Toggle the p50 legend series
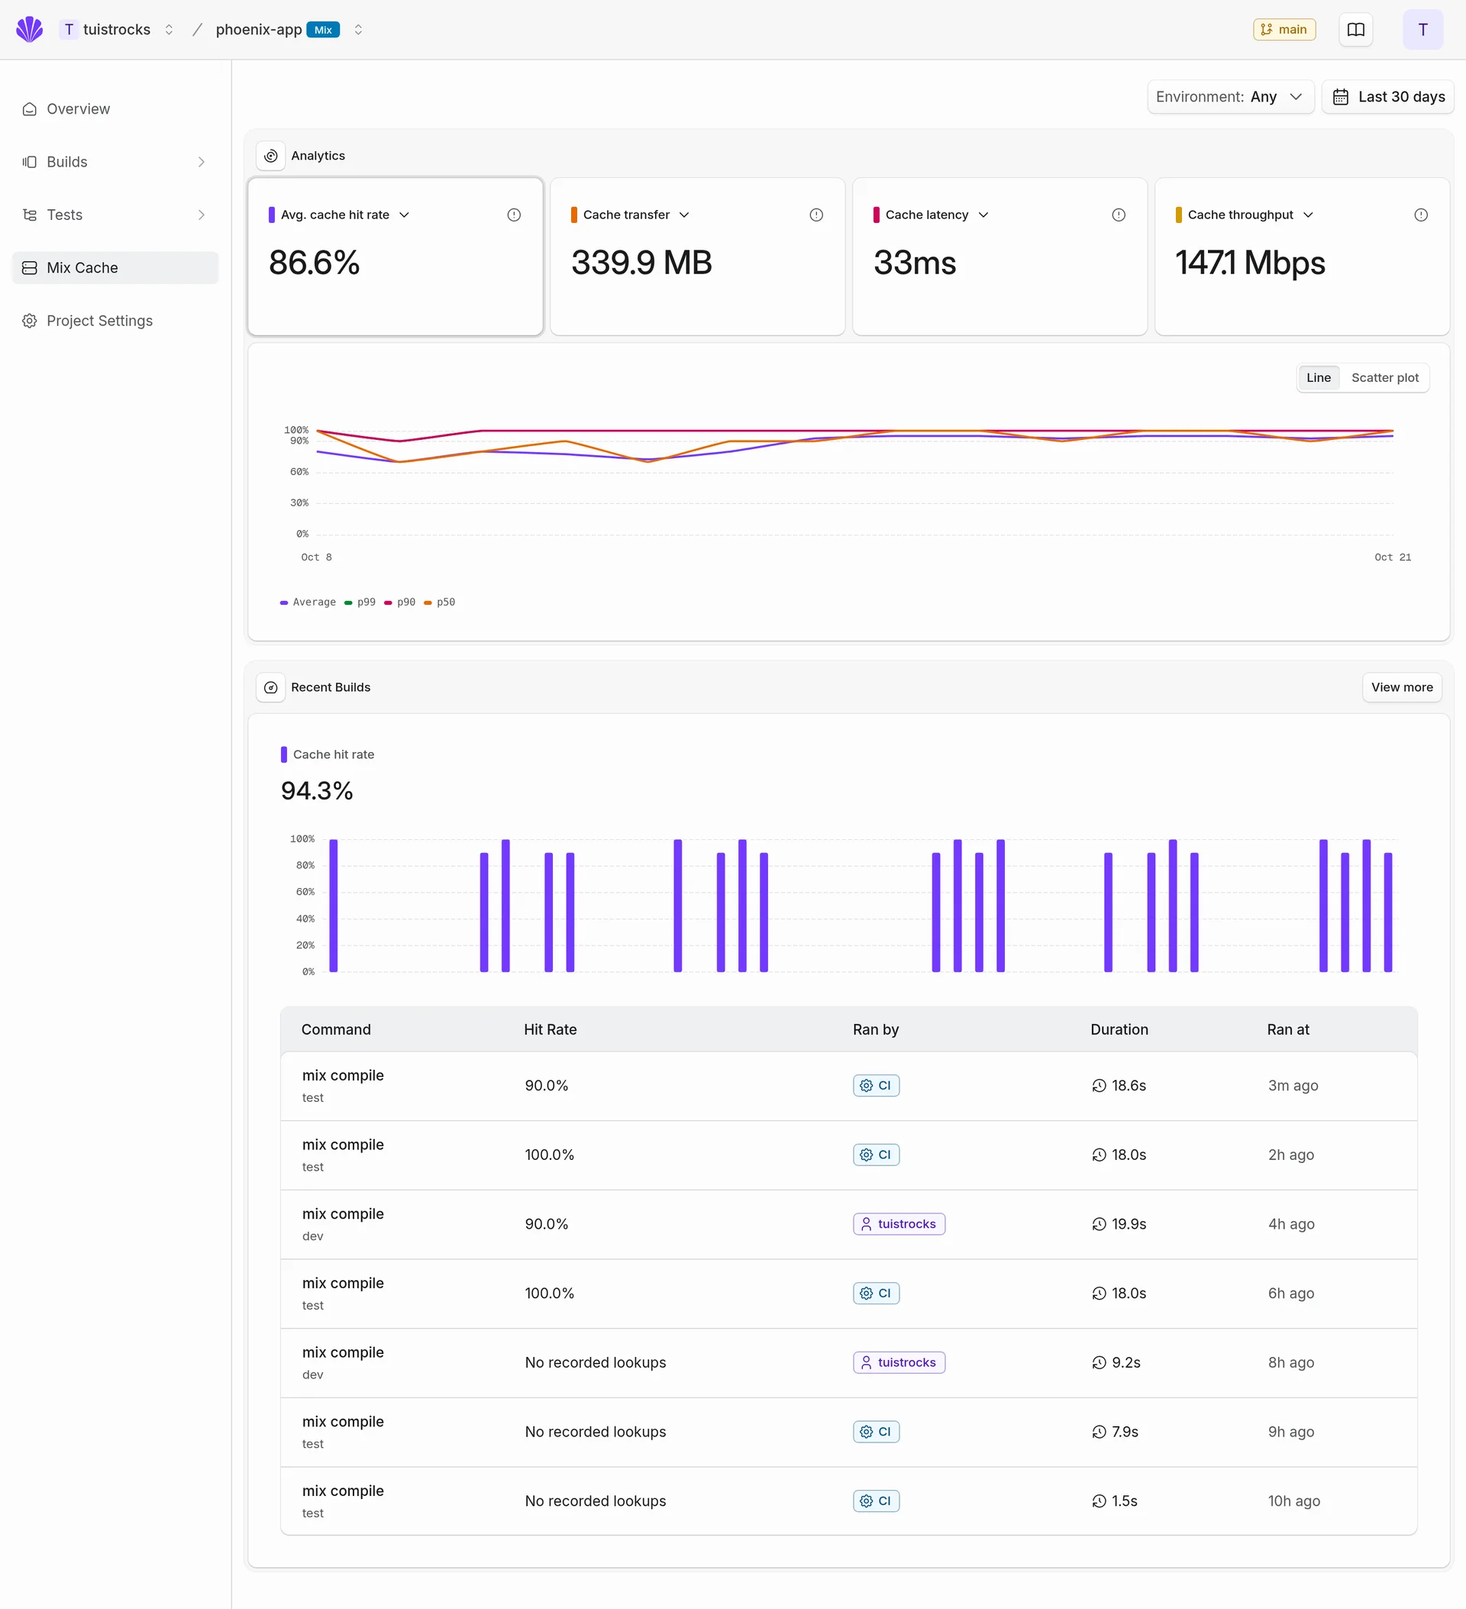Image resolution: width=1466 pixels, height=1609 pixels. pyautogui.click(x=440, y=603)
